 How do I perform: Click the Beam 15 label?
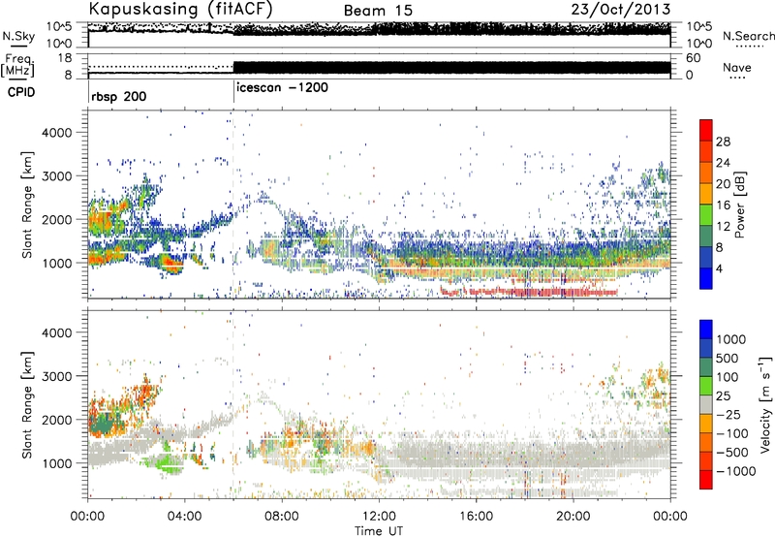click(378, 11)
